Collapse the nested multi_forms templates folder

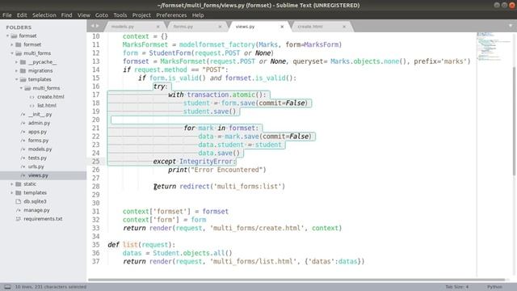[x=21, y=88]
